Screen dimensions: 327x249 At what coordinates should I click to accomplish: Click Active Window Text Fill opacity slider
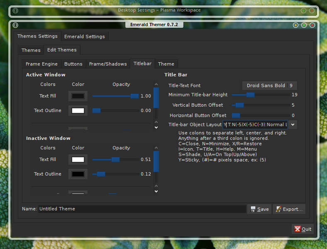click(115, 96)
